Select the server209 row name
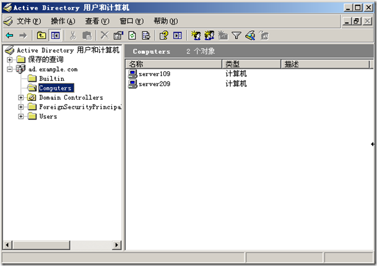Image resolution: width=377 pixels, height=266 pixels. [154, 84]
